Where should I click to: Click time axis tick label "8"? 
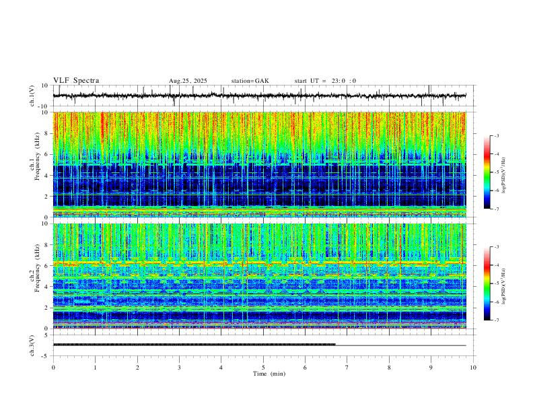click(x=389, y=368)
